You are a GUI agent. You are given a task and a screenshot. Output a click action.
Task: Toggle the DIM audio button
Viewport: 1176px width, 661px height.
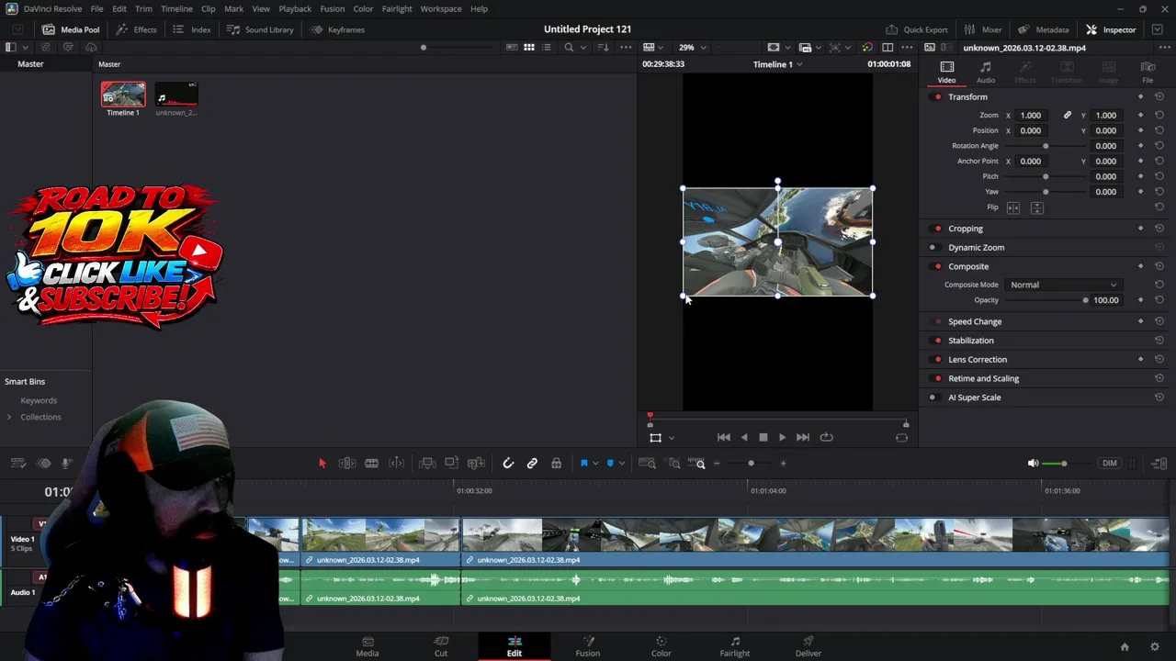1109,464
